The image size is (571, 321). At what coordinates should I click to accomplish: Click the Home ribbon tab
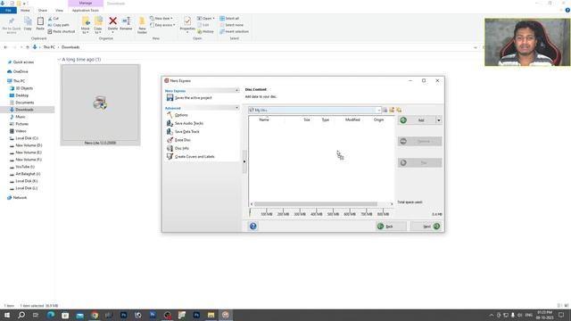point(25,11)
